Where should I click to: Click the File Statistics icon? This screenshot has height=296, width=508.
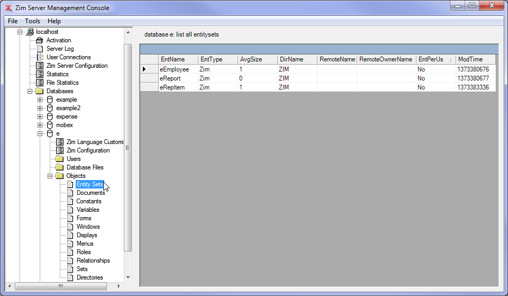(40, 83)
